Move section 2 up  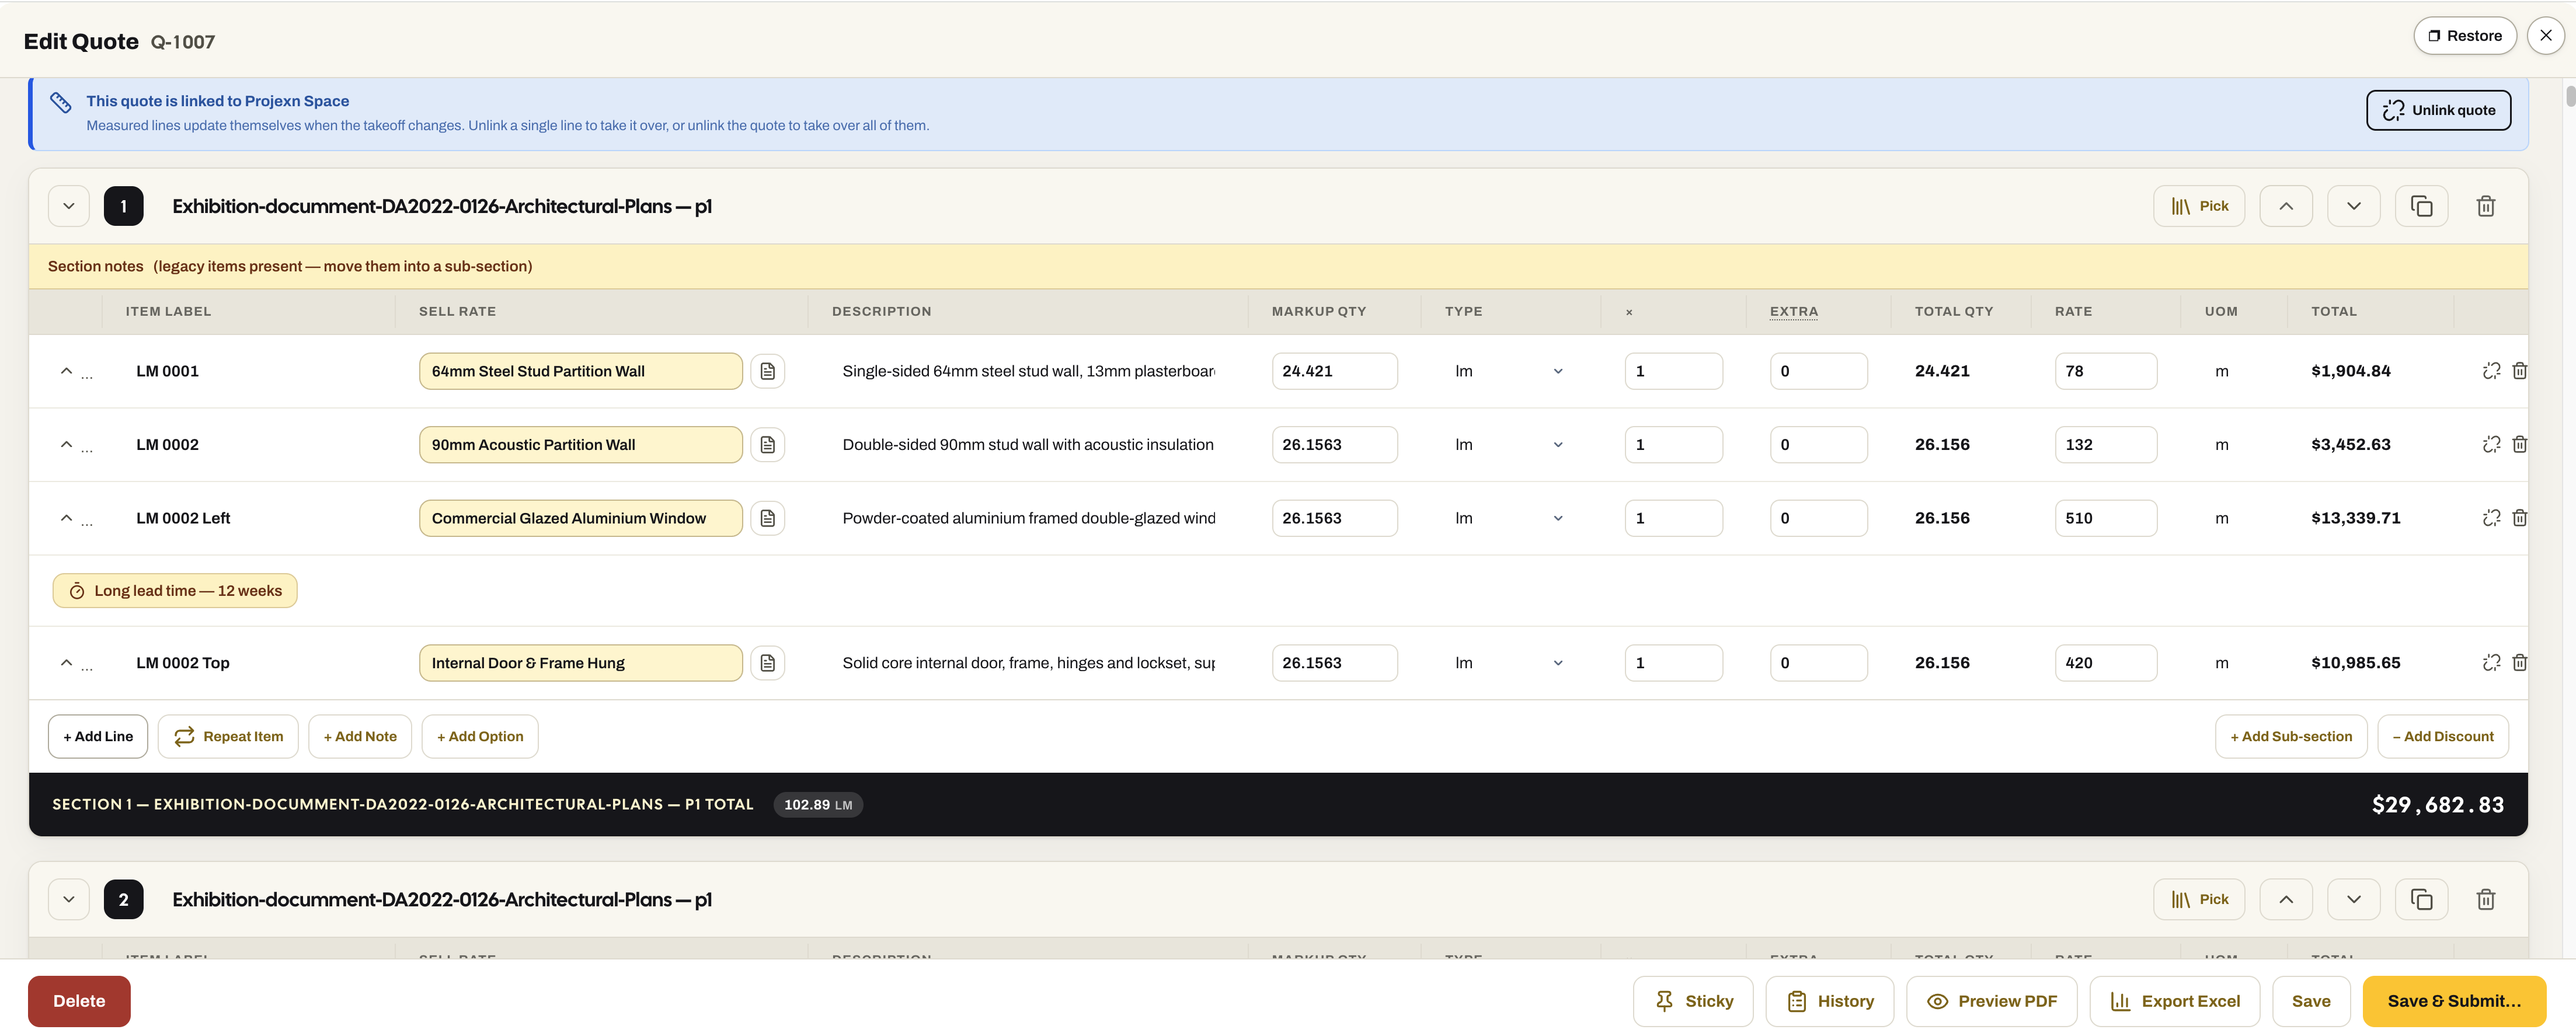coord(2286,899)
